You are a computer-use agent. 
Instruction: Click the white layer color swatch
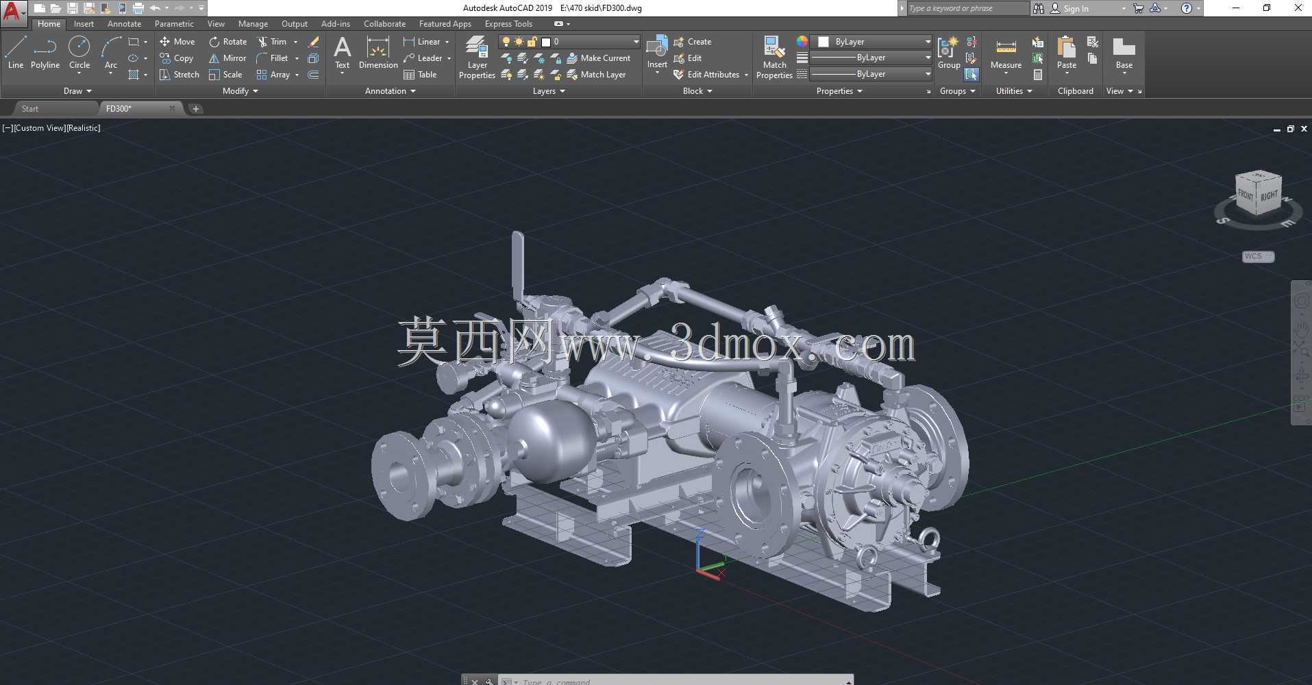pos(546,42)
